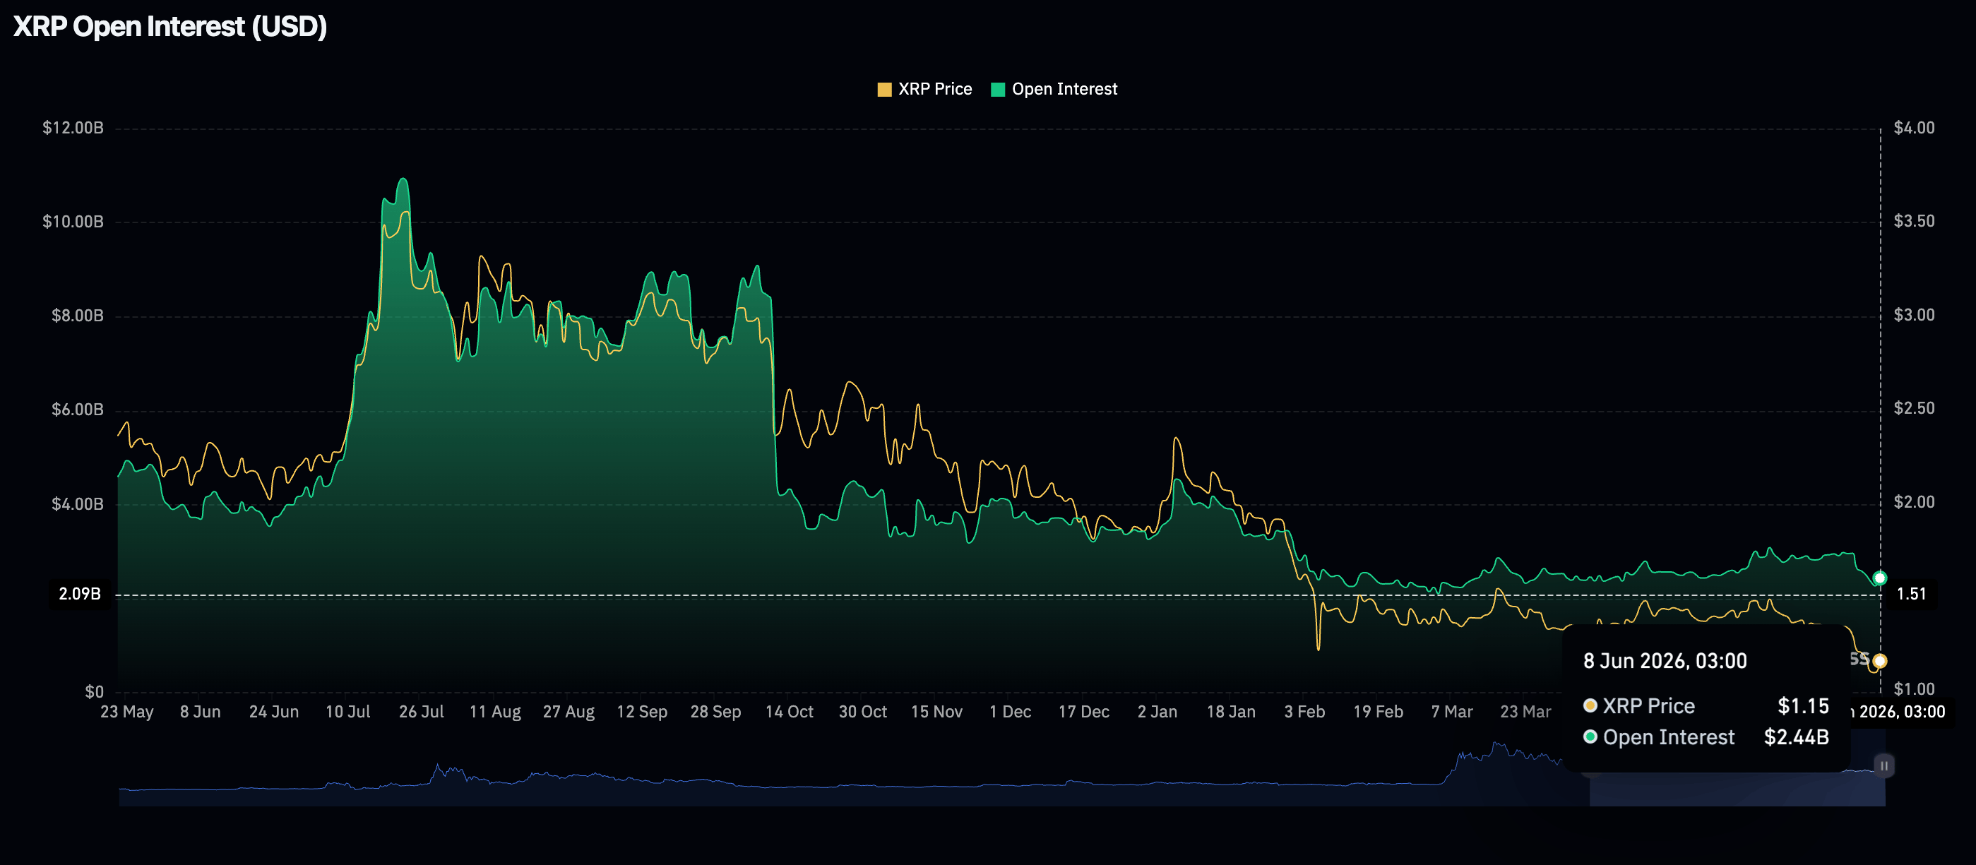Click the $1.00 right price axis label

click(x=1914, y=689)
